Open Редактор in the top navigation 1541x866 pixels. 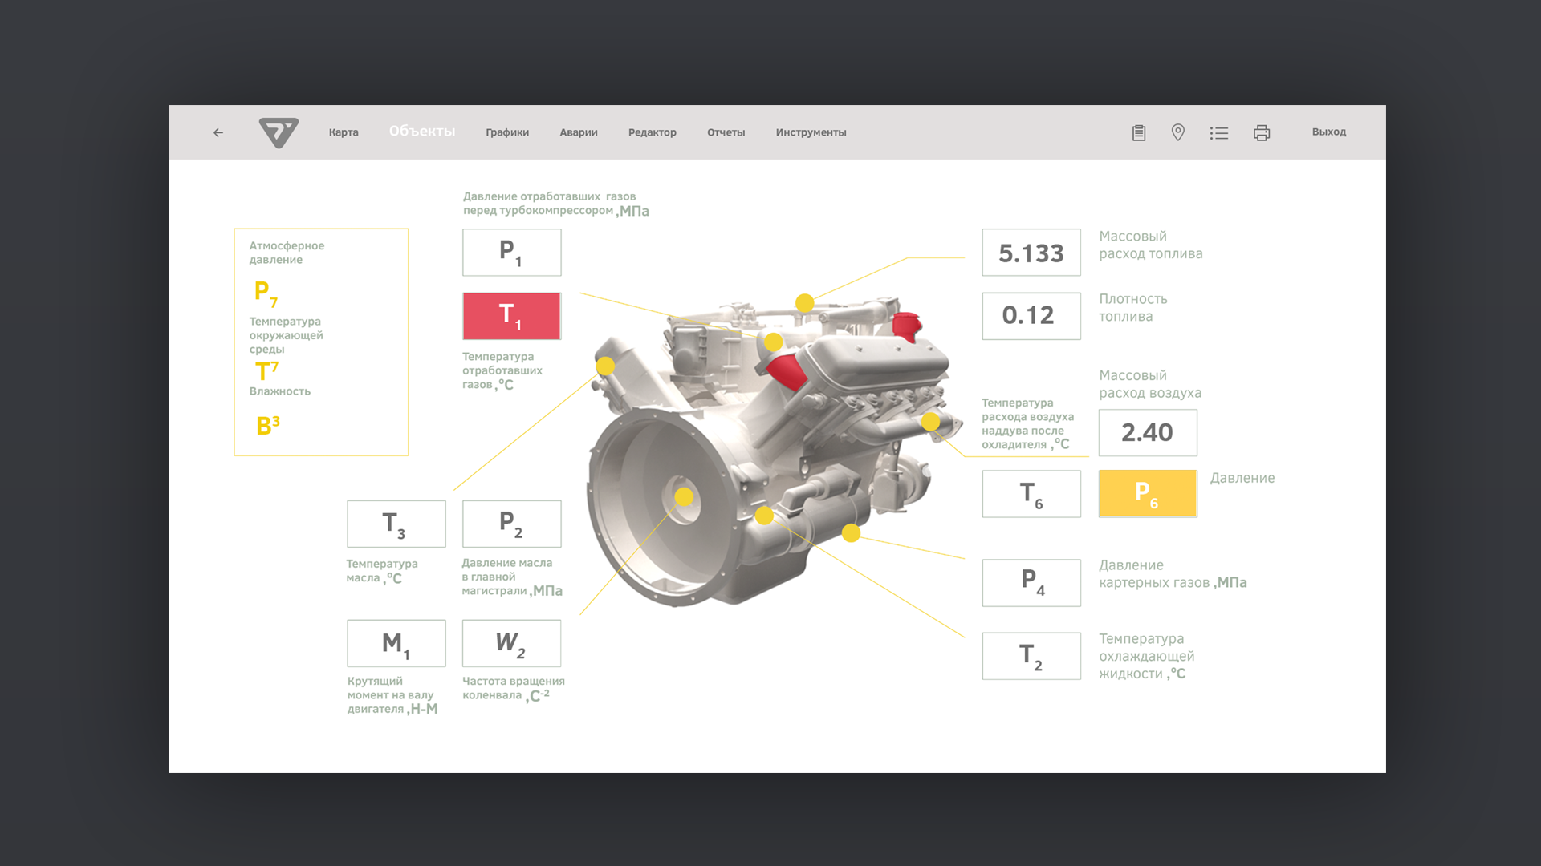pyautogui.click(x=652, y=132)
